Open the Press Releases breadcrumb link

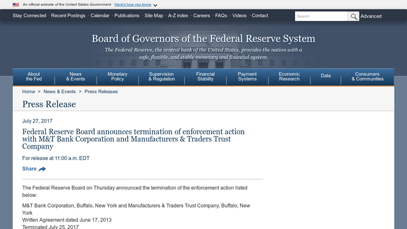click(x=101, y=92)
